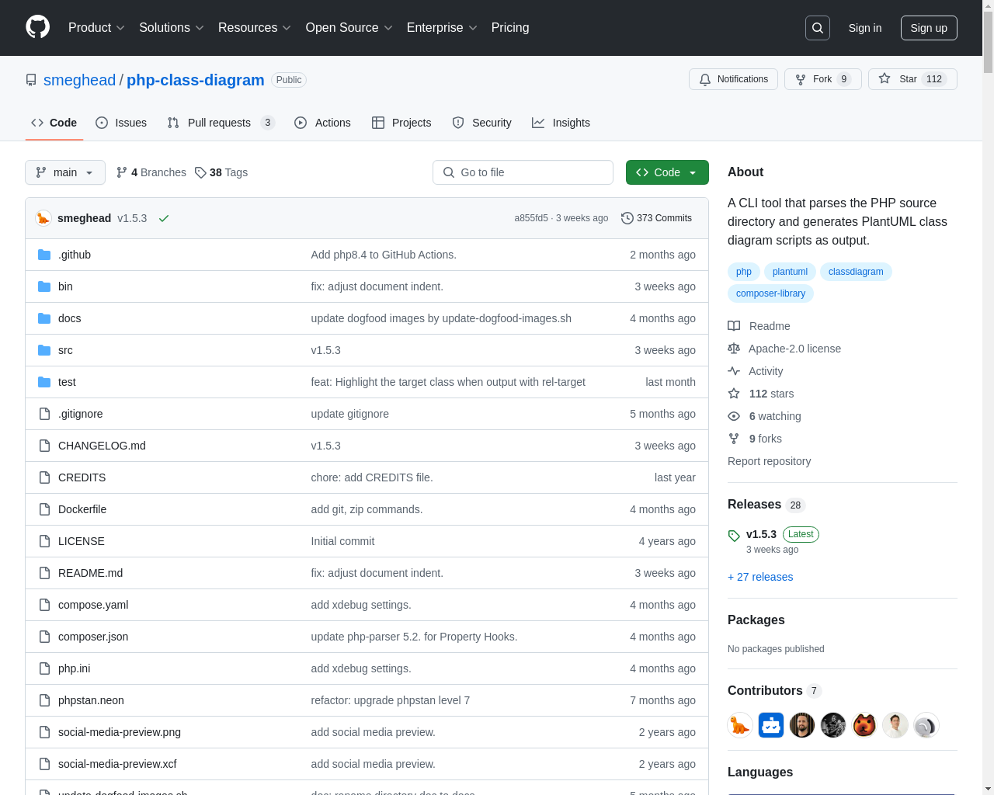Click the green check status icon for the commit
This screenshot has width=994, height=795.
pyautogui.click(x=164, y=218)
